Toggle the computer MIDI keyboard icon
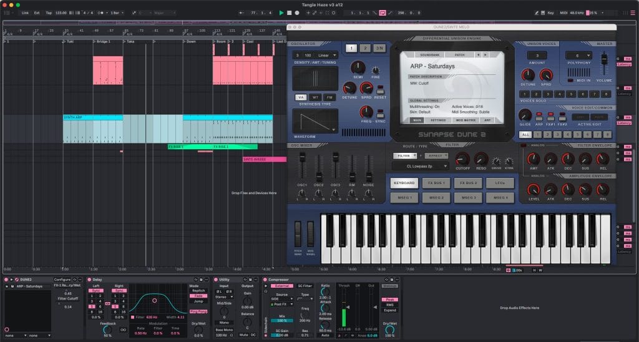This screenshot has height=342, width=639. [x=543, y=12]
